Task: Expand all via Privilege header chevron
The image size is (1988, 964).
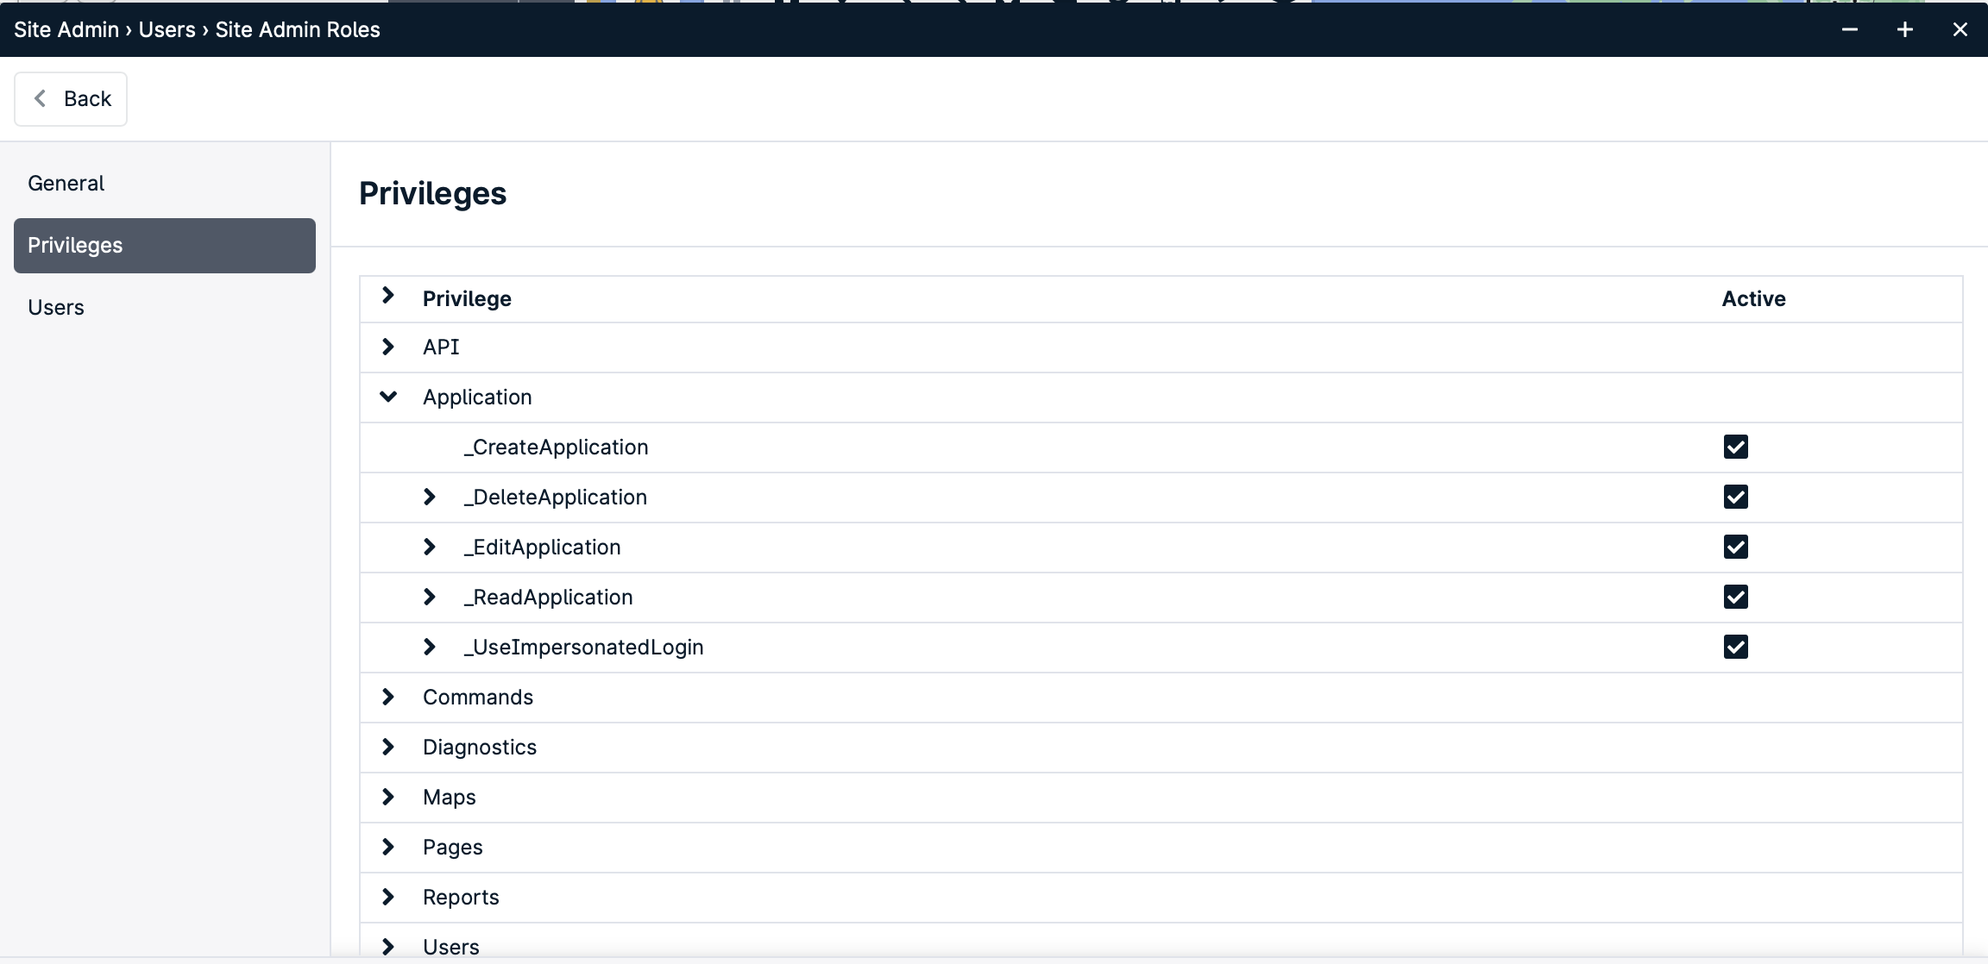Action: click(388, 296)
